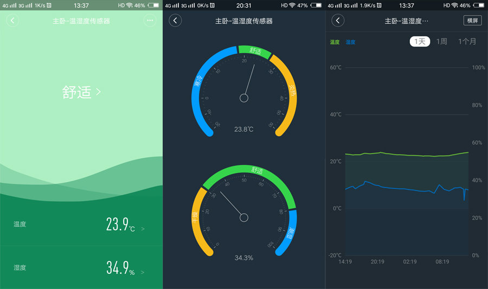The width and height of the screenshot is (488, 289).
Task: Tap back arrow on the chart screen
Action: coord(338,21)
